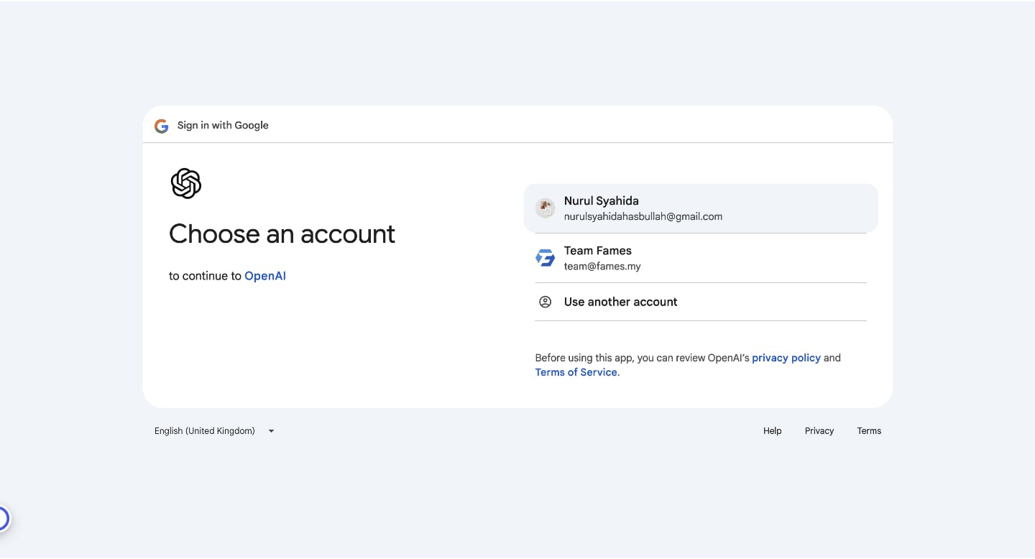Viewport: 1035px width, 559px height.
Task: Open the English (United Kingdom) language selector
Action: pos(205,431)
